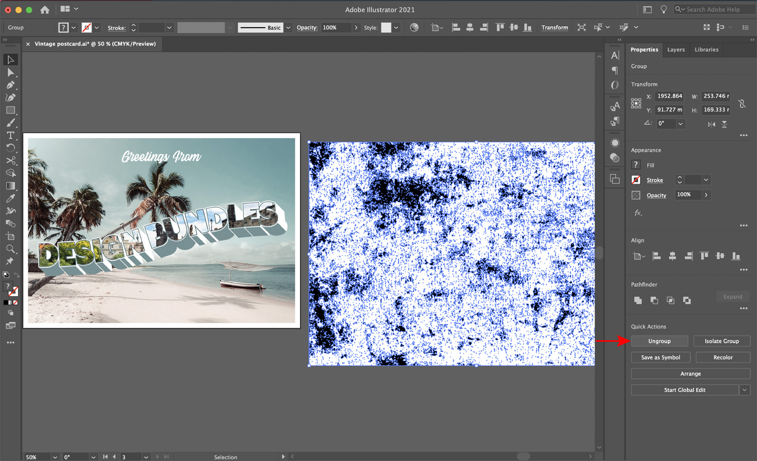
Task: Click Horizontal Align Center in Align section
Action: click(x=672, y=256)
